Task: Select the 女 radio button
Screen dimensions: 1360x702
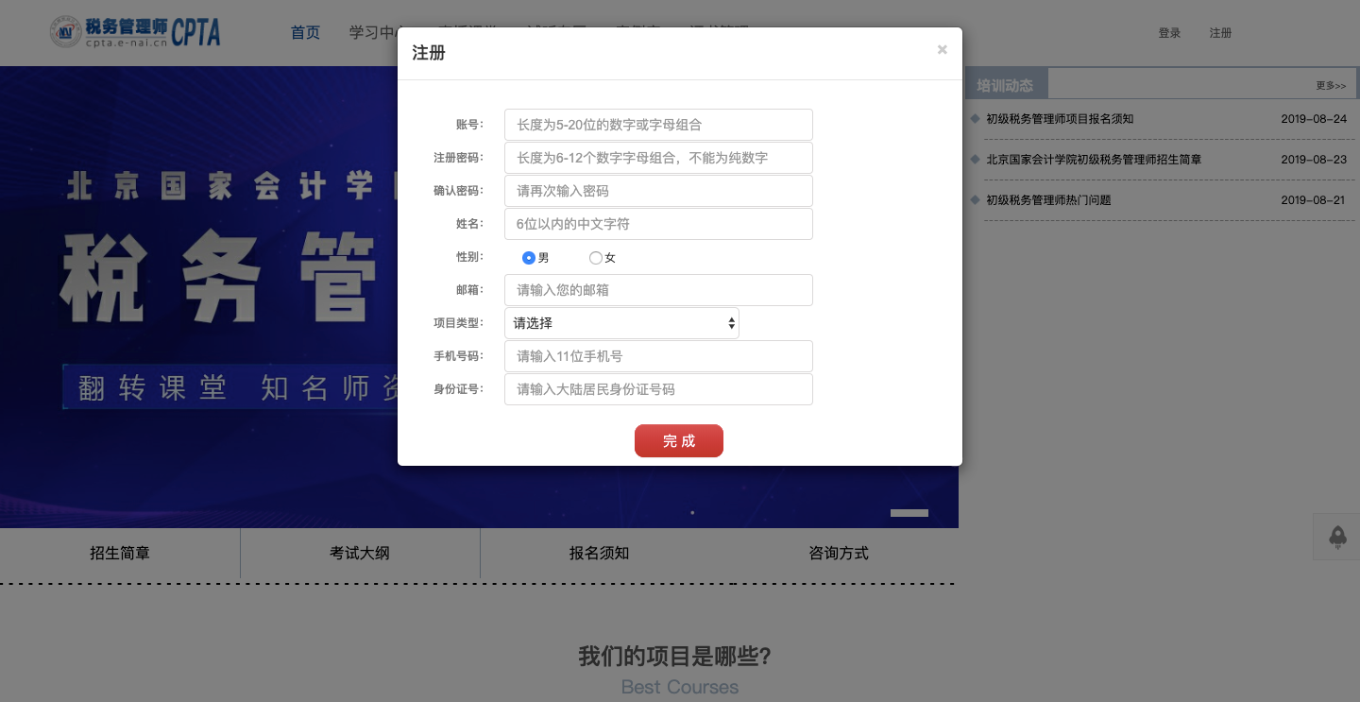Action: click(x=596, y=258)
